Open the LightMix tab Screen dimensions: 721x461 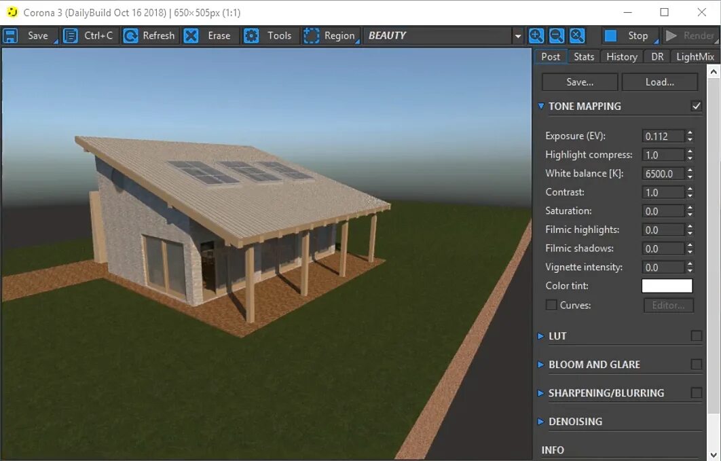click(x=695, y=56)
